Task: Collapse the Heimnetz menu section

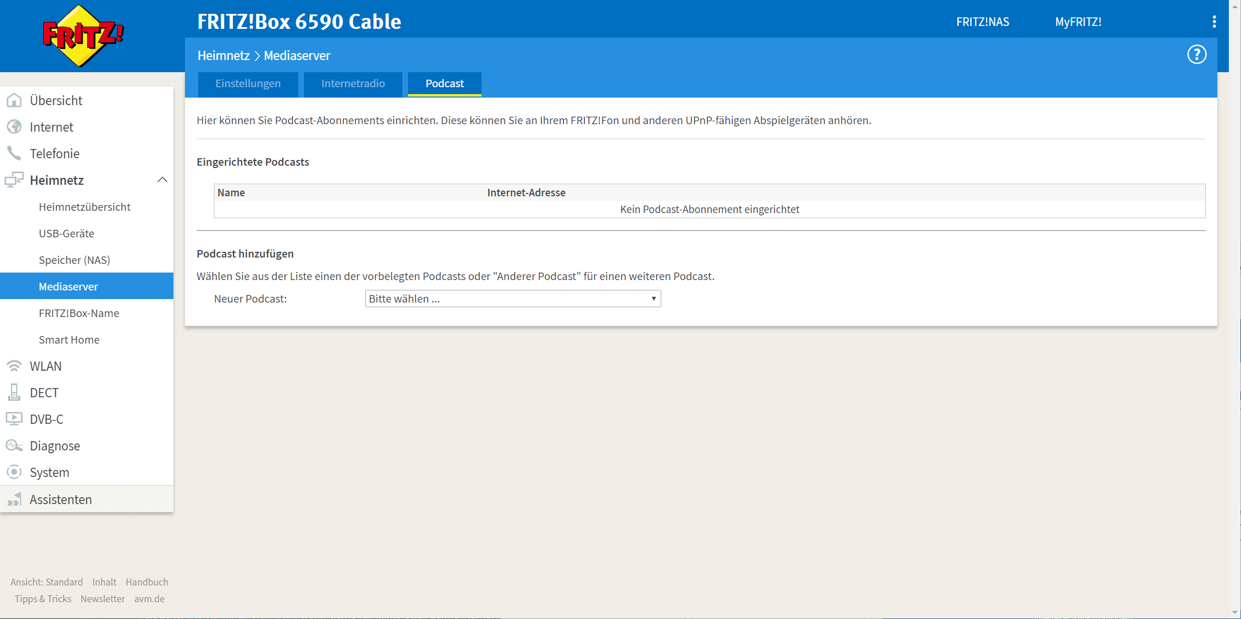Action: pyautogui.click(x=162, y=180)
